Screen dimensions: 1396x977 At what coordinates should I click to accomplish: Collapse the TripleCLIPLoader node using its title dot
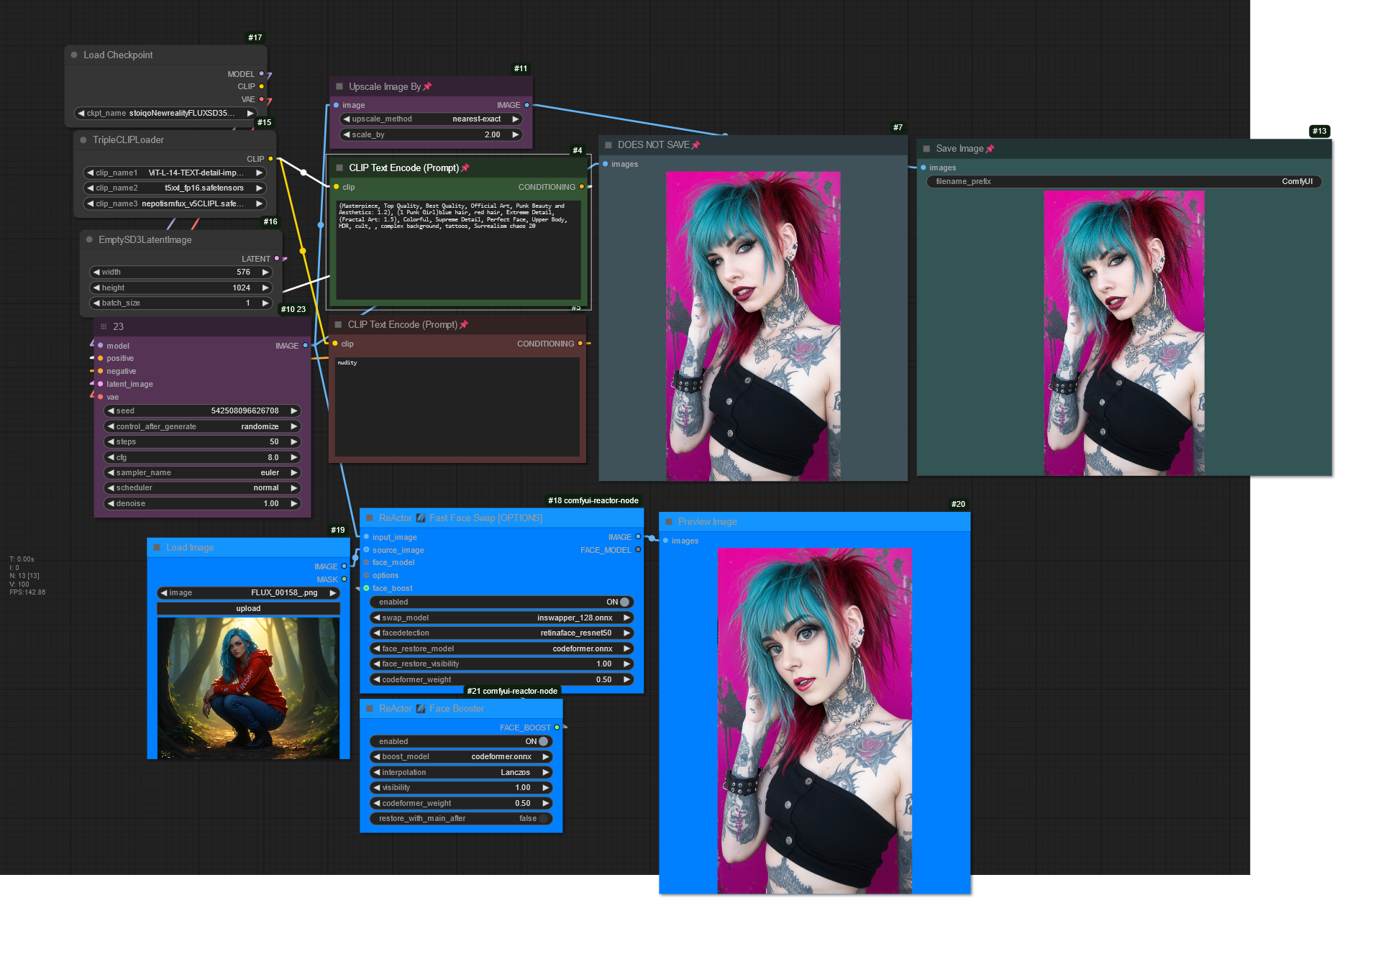click(83, 139)
